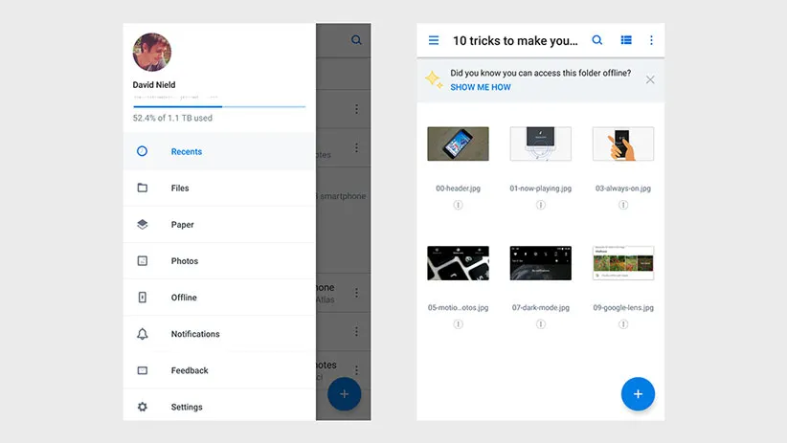
Task: Switch to list view layout icon
Action: 626,41
